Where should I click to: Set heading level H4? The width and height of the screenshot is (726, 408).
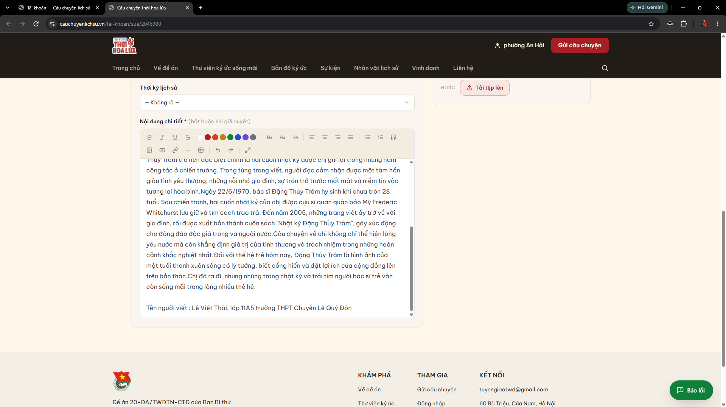coord(295,137)
